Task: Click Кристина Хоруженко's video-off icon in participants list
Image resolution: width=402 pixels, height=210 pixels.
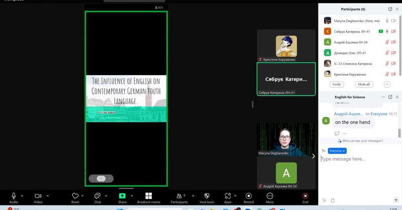Action: click(393, 75)
